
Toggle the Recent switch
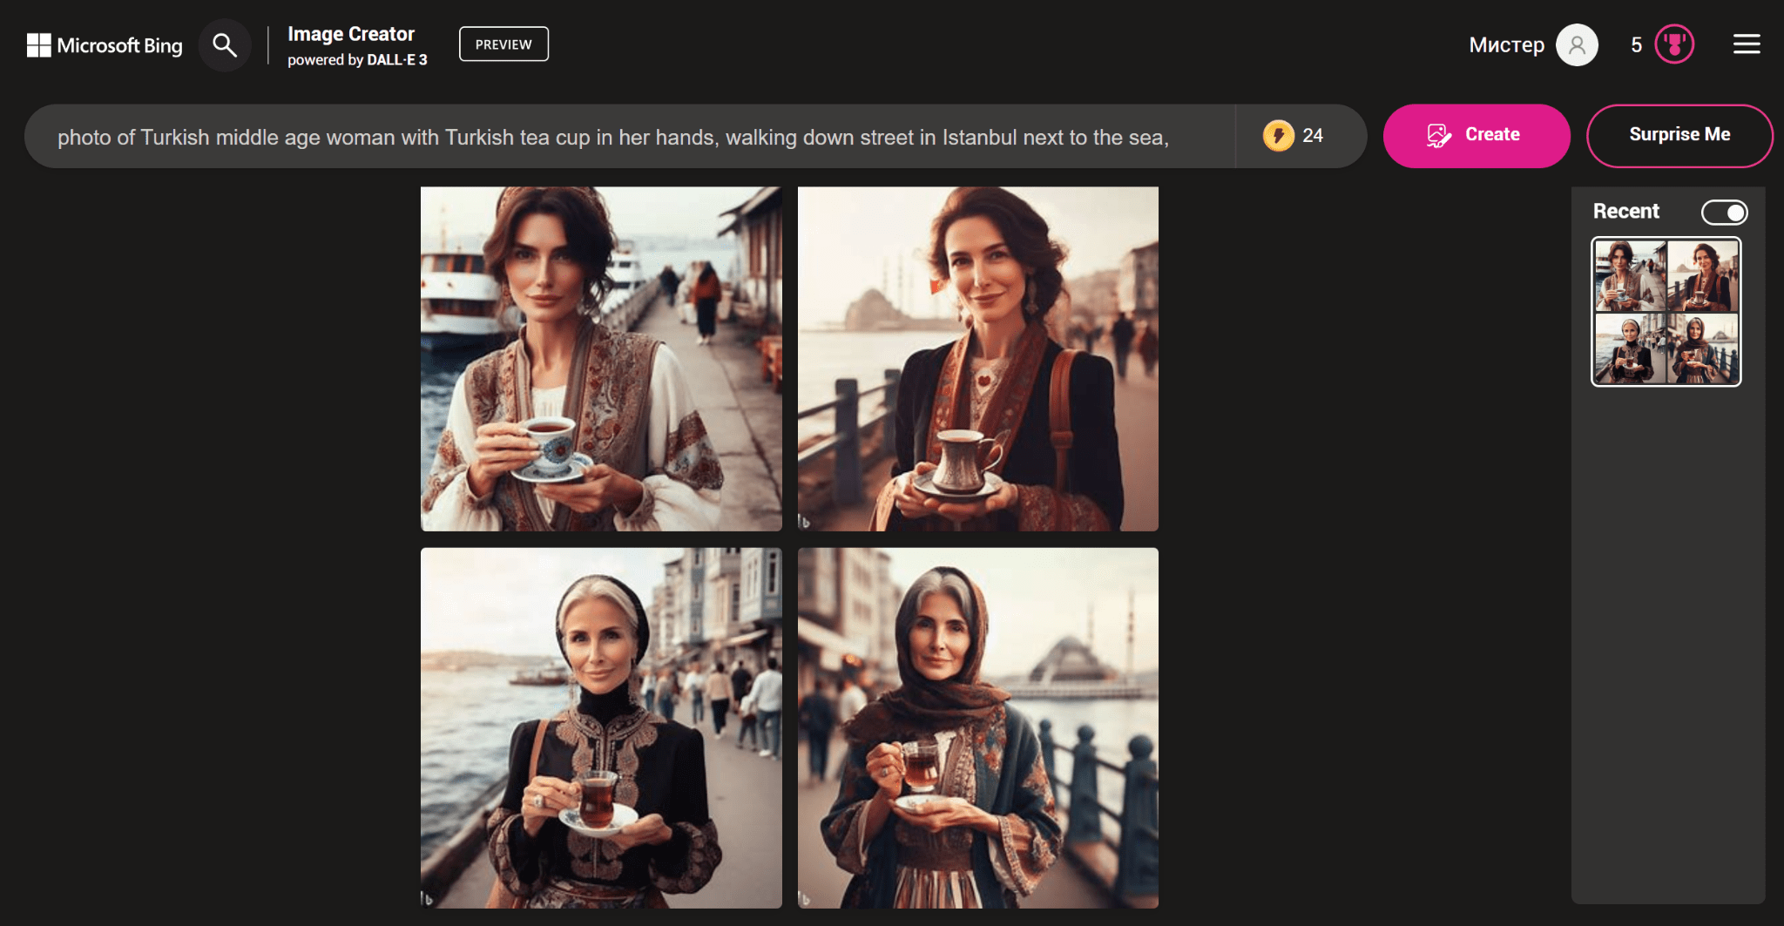[x=1724, y=213]
